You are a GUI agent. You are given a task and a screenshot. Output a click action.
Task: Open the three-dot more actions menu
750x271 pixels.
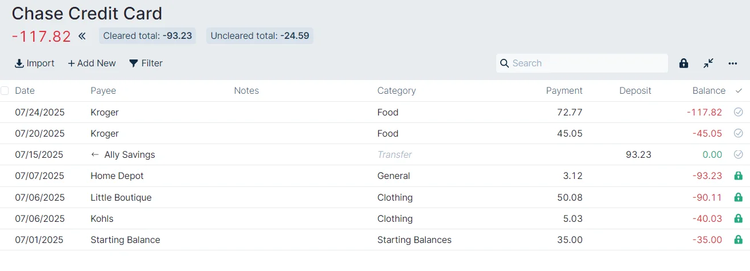tap(733, 63)
